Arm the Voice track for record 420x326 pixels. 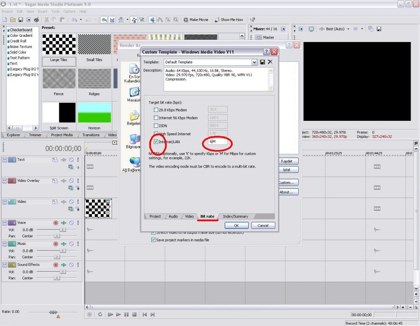(x=56, y=222)
